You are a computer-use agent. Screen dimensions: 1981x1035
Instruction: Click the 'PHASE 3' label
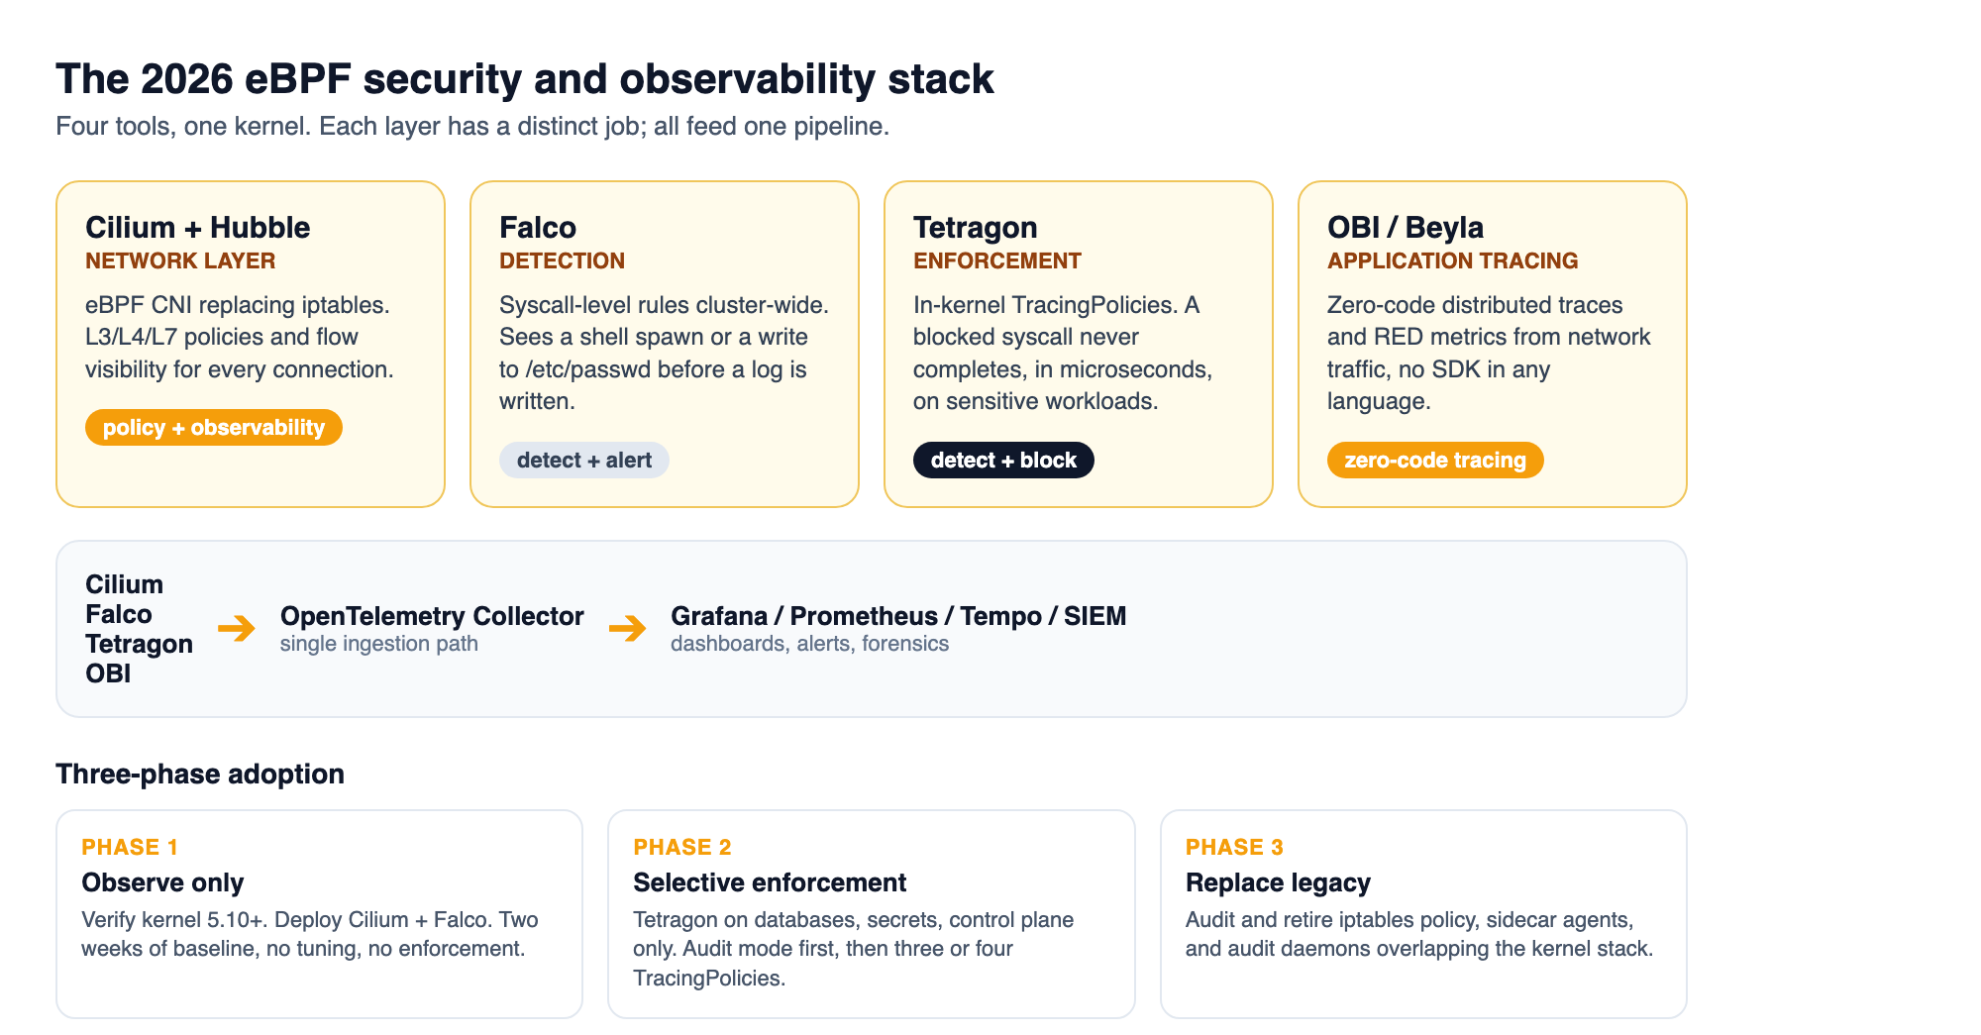(x=1234, y=848)
